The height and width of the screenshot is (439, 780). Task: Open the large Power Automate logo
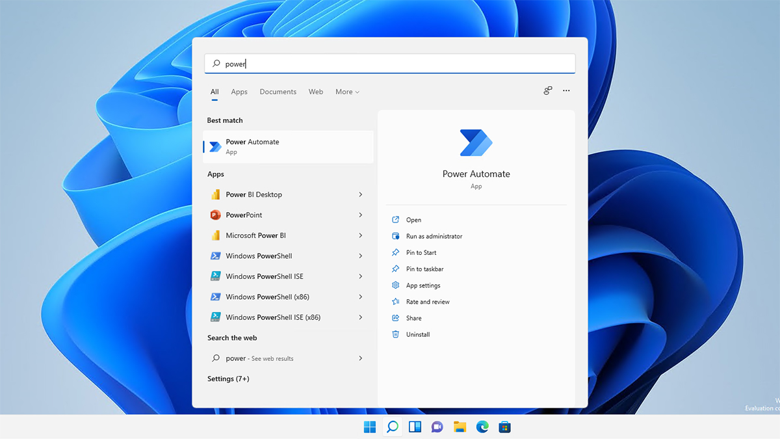(476, 142)
